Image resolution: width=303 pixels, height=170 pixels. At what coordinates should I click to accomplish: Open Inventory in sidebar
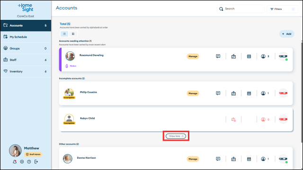[26, 71]
